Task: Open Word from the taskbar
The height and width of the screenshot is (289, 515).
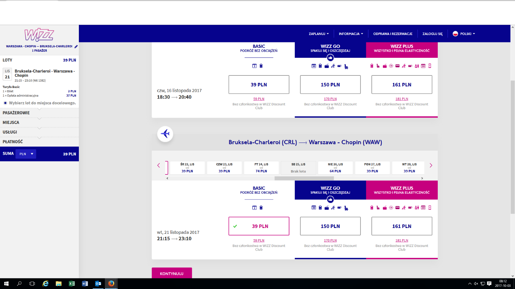Action: click(85, 284)
